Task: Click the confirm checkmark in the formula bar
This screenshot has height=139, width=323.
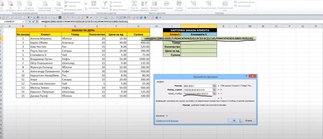Action: (x=33, y=22)
